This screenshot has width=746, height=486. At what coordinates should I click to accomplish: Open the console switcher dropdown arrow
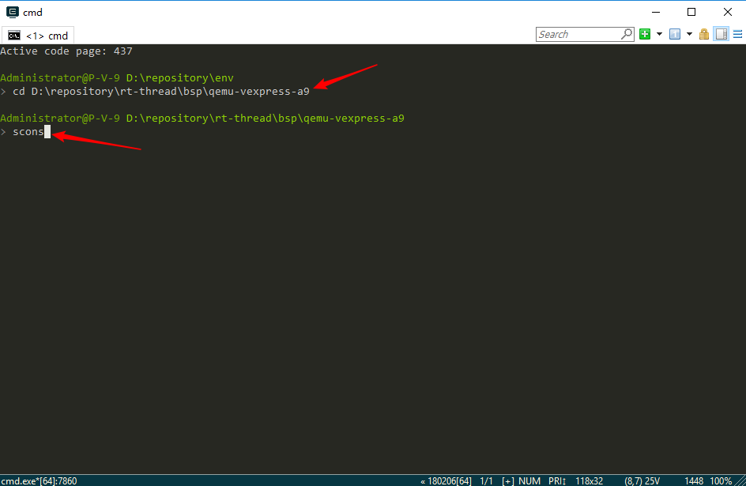688,34
